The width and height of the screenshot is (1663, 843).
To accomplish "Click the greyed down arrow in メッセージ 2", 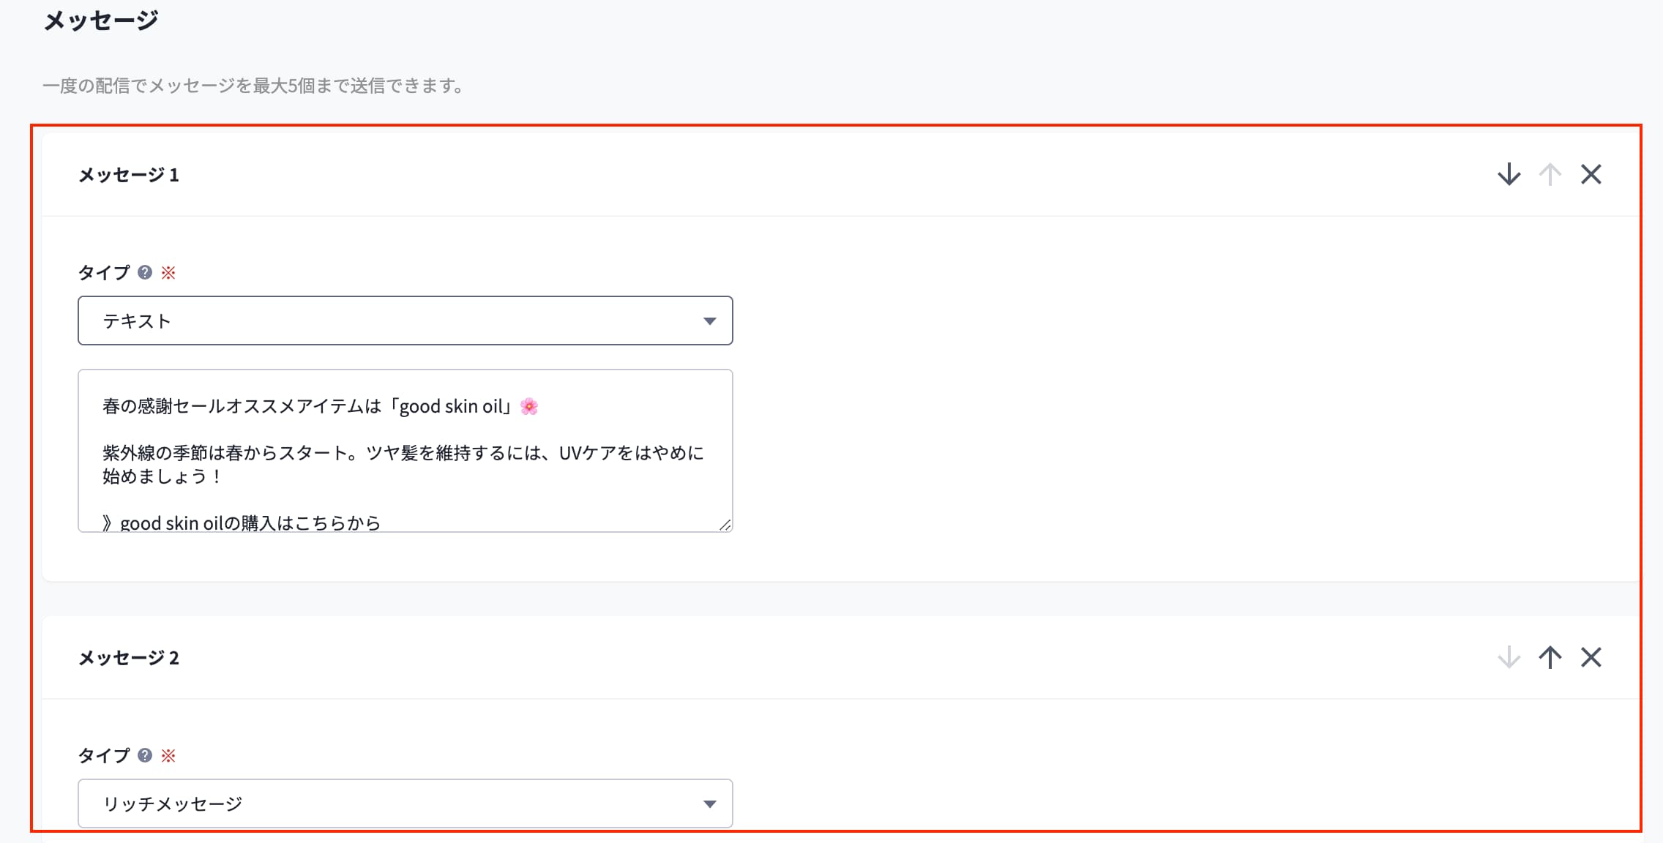I will (x=1509, y=657).
